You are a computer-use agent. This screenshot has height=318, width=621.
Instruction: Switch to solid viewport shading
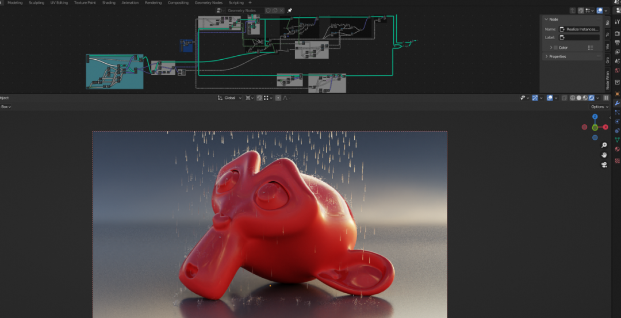click(x=578, y=98)
